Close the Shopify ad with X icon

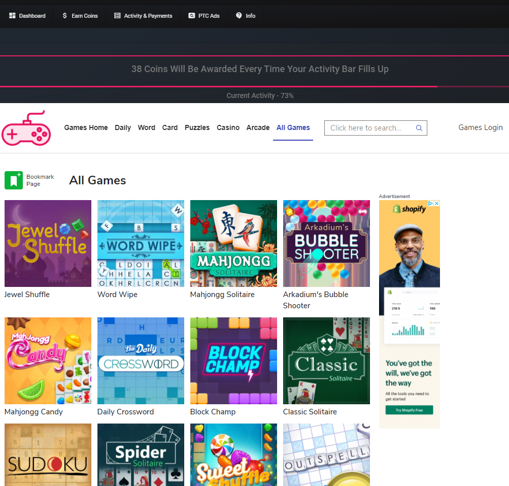pos(437,203)
